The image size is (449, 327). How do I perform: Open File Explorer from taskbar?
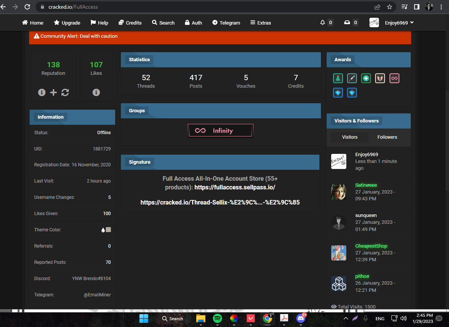pos(201,318)
